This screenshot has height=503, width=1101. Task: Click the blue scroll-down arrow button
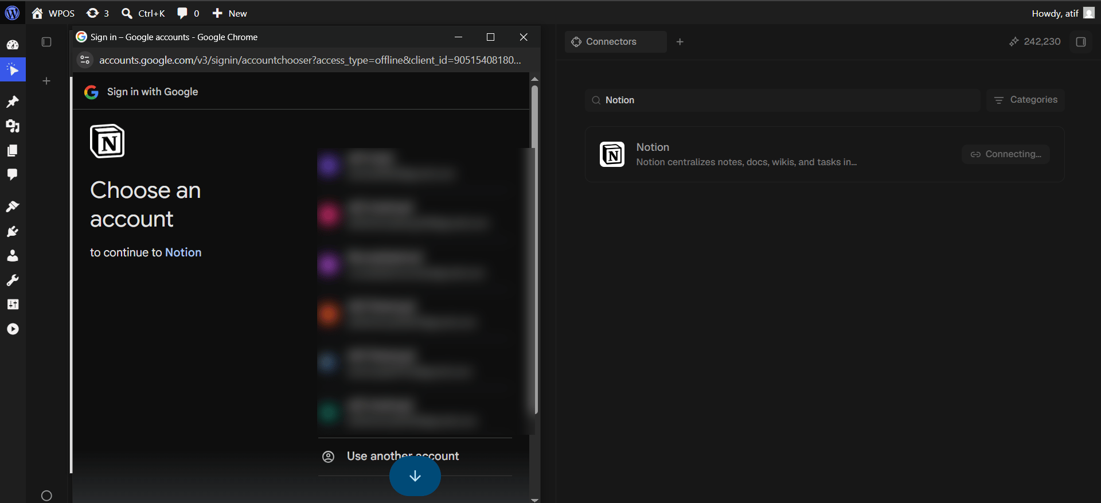(415, 476)
